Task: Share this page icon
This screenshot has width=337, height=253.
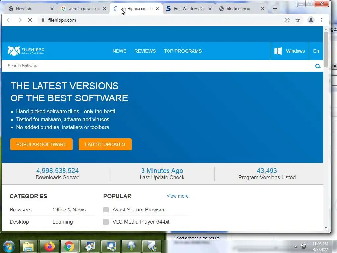Action: click(287, 20)
